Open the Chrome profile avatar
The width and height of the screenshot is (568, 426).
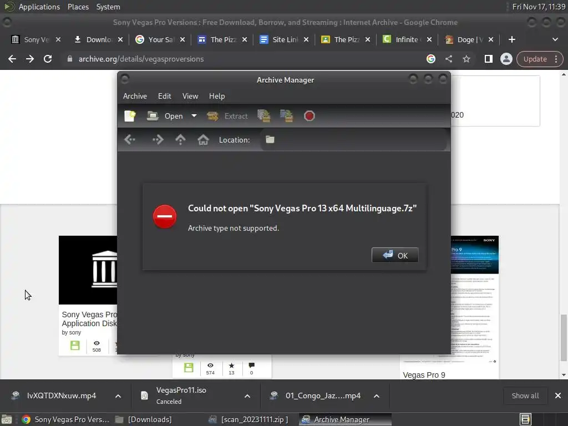point(506,59)
